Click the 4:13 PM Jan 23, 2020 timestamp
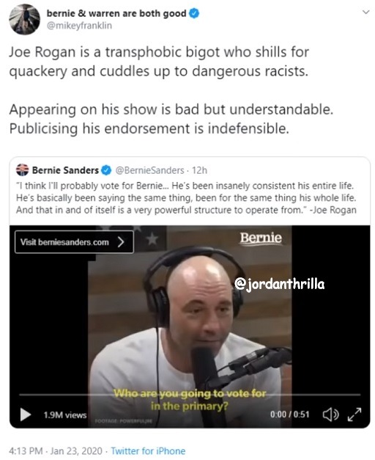The height and width of the screenshot is (460, 375). [56, 450]
